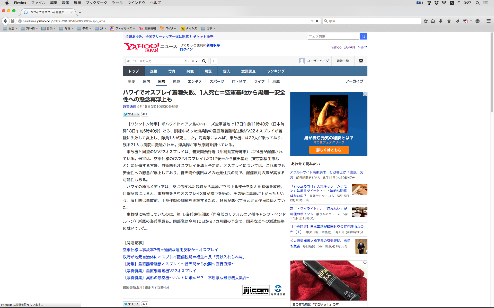Open the ブックマーク menu in menu bar
The height and width of the screenshot is (308, 494).
click(x=96, y=3)
